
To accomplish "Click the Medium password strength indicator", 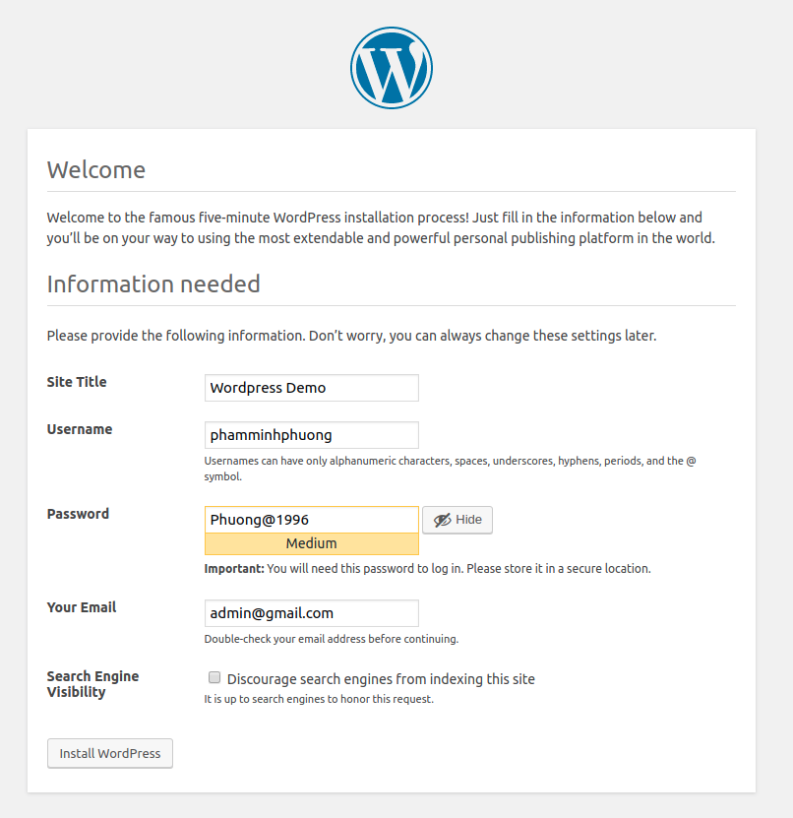I will click(311, 543).
